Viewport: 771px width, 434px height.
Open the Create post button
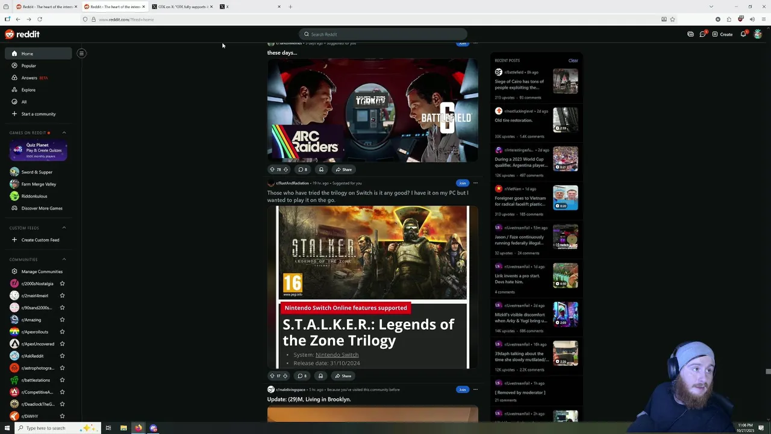coord(723,34)
